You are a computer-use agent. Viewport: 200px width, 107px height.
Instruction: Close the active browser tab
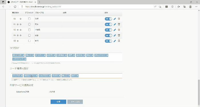coord(35,2)
